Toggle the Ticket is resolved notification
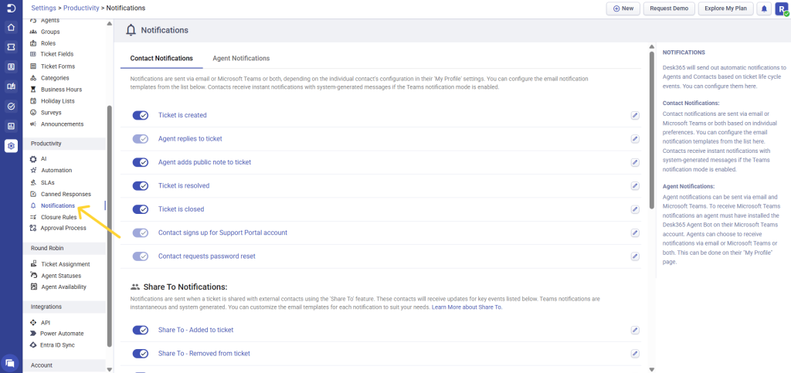Viewport: 791px width, 373px height. tap(141, 185)
